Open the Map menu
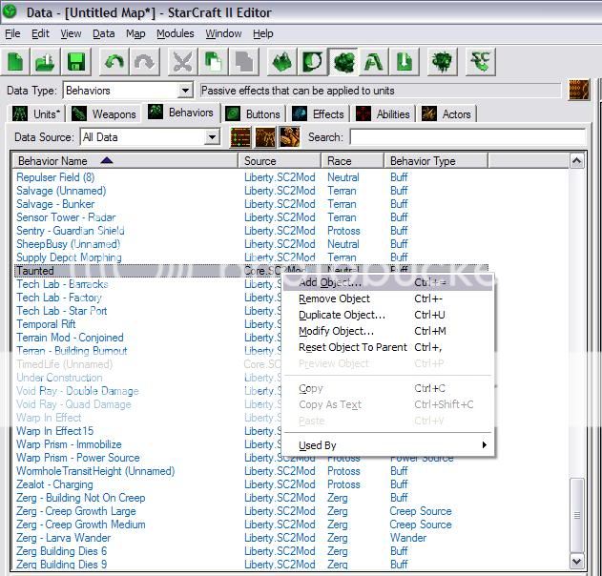602x576 pixels. coord(135,33)
